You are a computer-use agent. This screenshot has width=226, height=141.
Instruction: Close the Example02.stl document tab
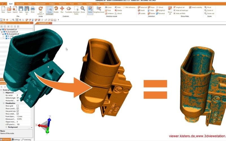pyautogui.click(x=51, y=23)
